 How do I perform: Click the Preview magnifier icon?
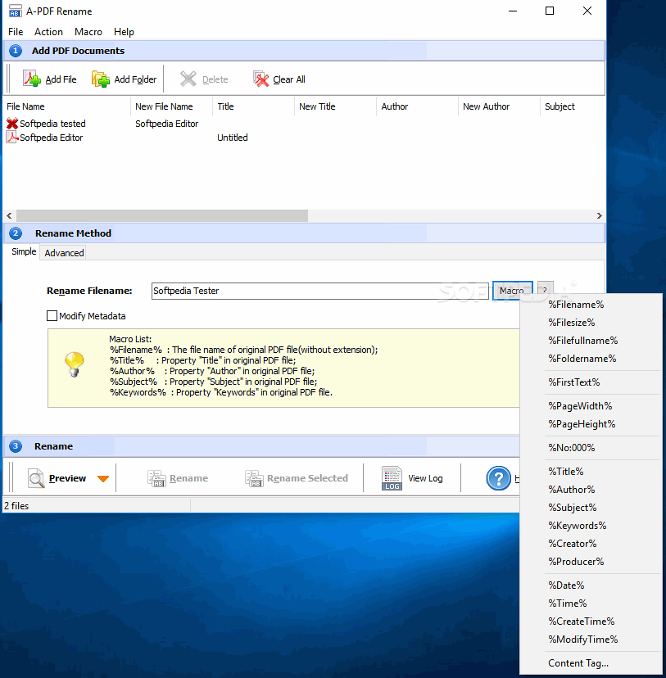click(x=36, y=478)
